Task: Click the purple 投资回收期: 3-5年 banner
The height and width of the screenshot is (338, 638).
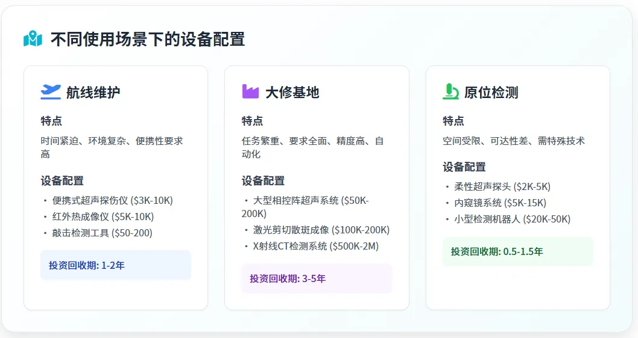Action: 317,278
